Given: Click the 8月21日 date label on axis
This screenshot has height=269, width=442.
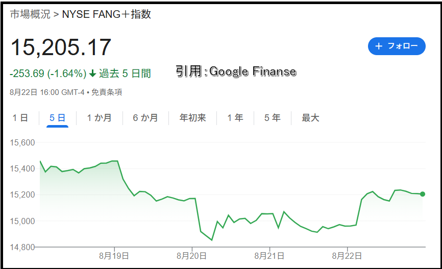Looking at the screenshot, I should [x=269, y=256].
